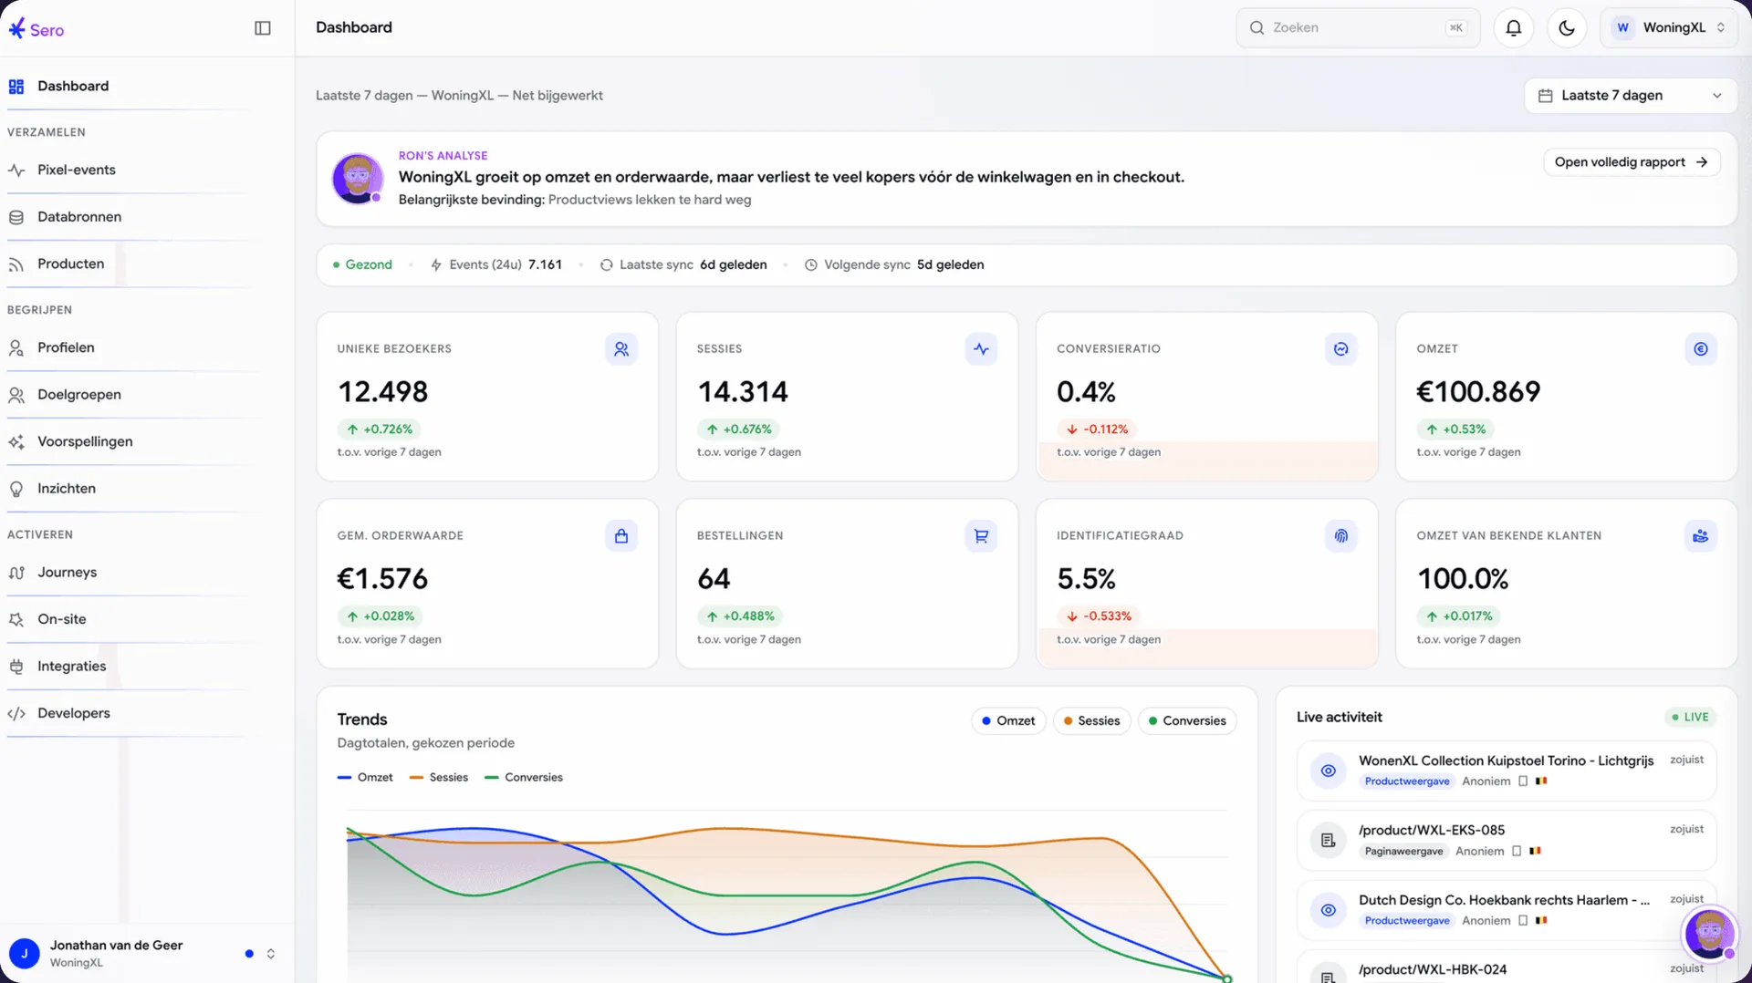Screen dimensions: 1752x983
Task: Click the Unieke bezoekers +0.726% badge
Action: pyautogui.click(x=379, y=429)
